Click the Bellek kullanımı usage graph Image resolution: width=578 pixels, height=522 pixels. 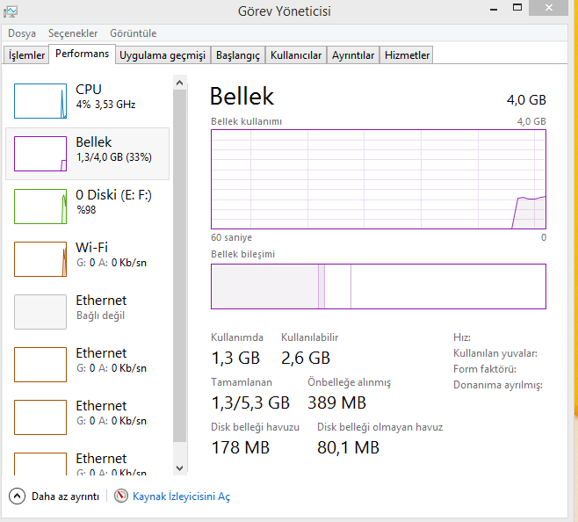coord(379,179)
